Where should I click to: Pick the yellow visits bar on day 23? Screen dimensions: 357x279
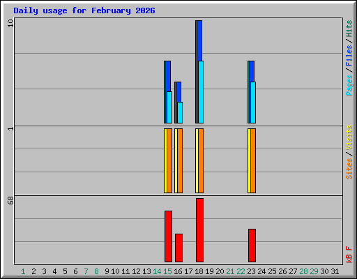[249, 160]
